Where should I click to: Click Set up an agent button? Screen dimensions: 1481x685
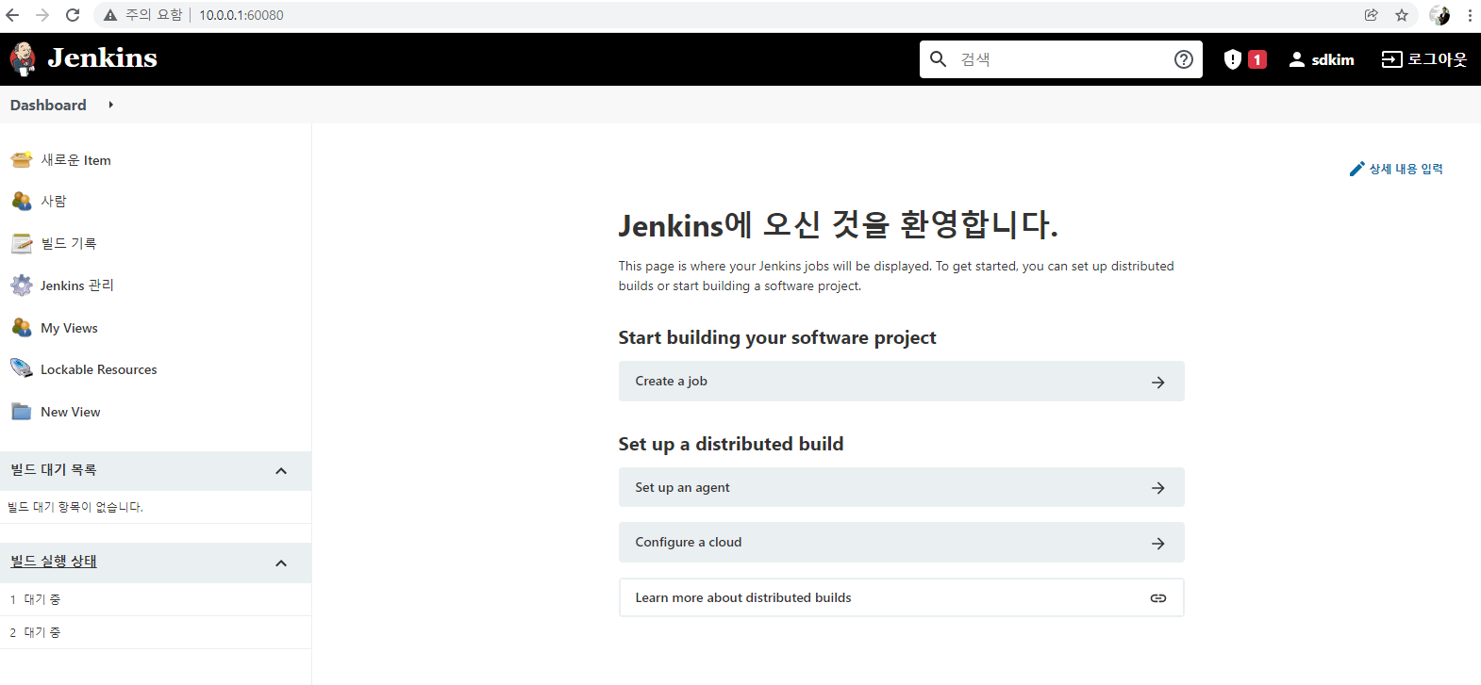(x=901, y=487)
